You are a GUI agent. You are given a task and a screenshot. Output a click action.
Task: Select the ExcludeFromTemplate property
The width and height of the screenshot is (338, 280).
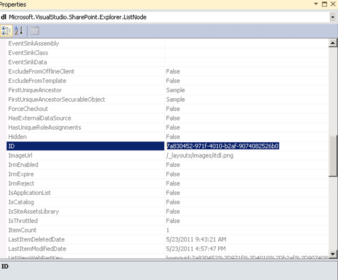(x=37, y=81)
